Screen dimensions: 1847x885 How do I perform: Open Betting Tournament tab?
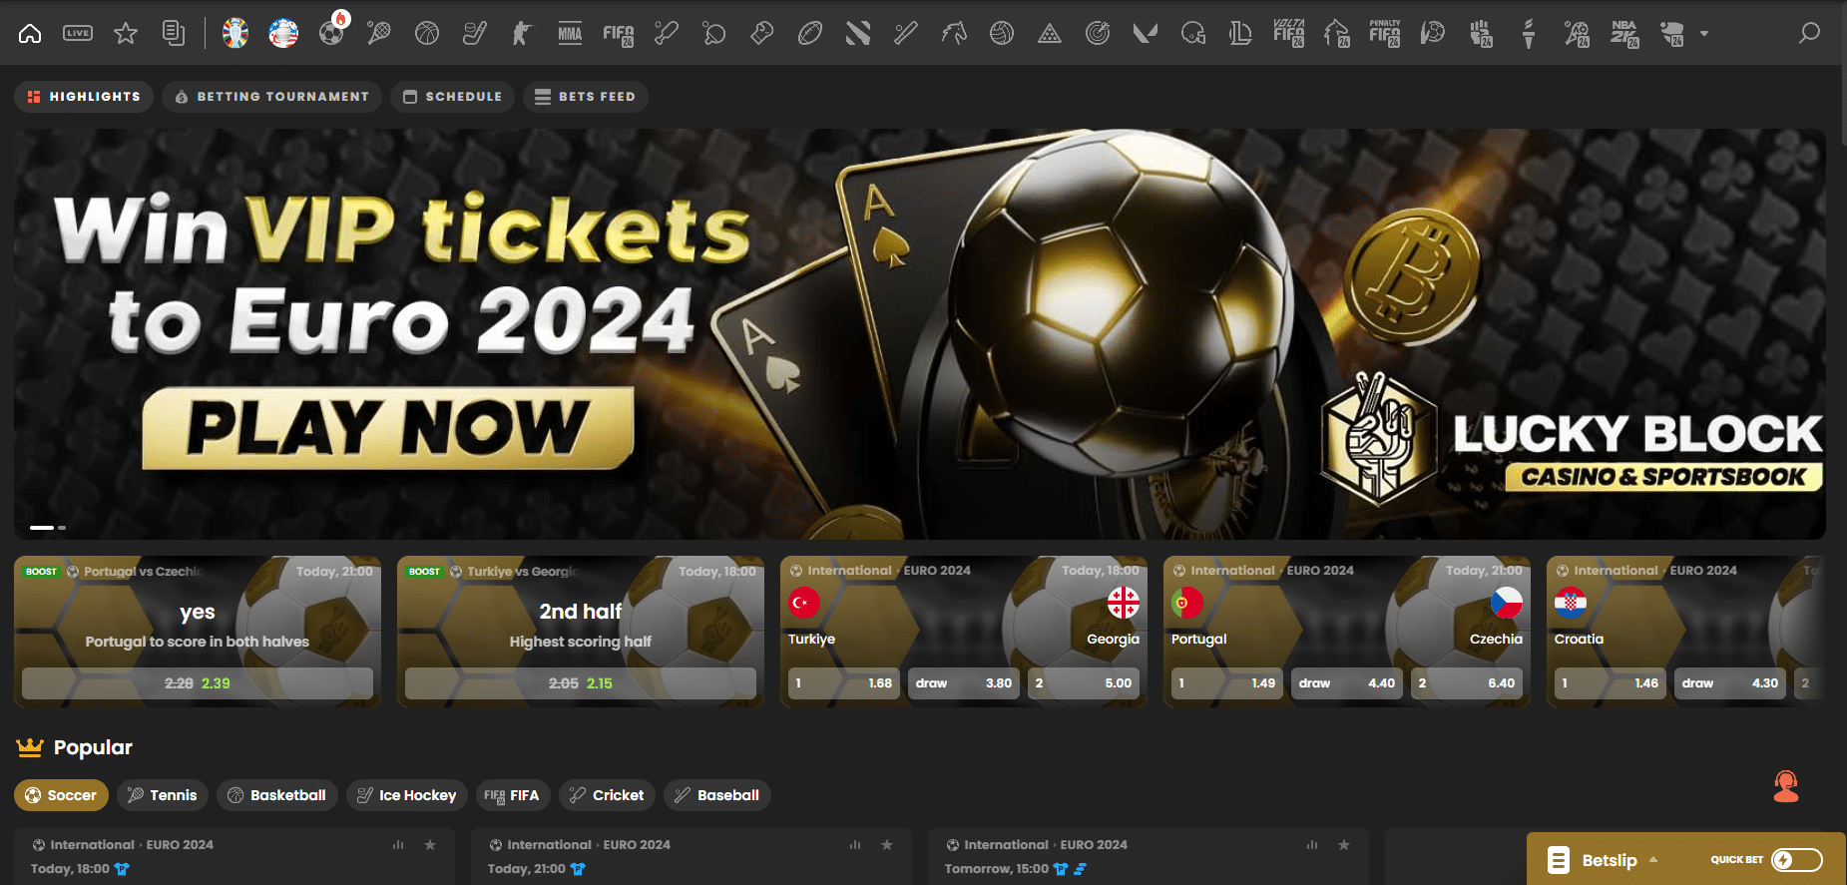271,97
